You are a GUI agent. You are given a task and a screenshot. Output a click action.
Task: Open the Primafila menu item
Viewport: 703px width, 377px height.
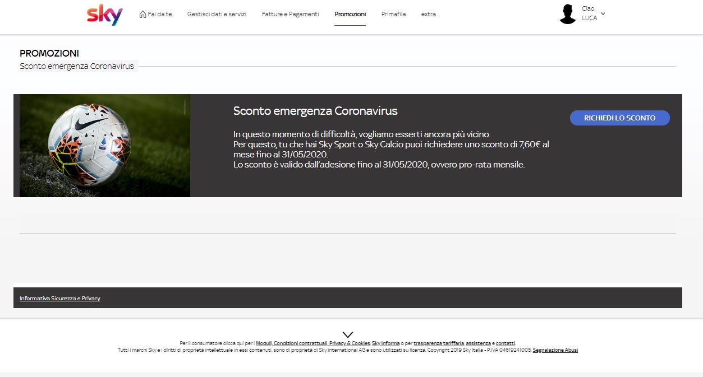tap(393, 14)
